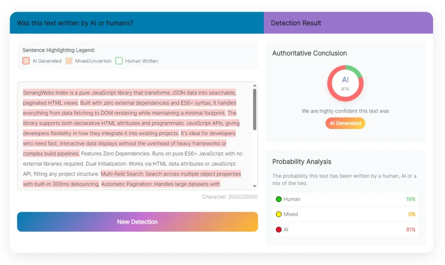Click the yellow Mixed probability dot
445x265 pixels.
pos(279,214)
